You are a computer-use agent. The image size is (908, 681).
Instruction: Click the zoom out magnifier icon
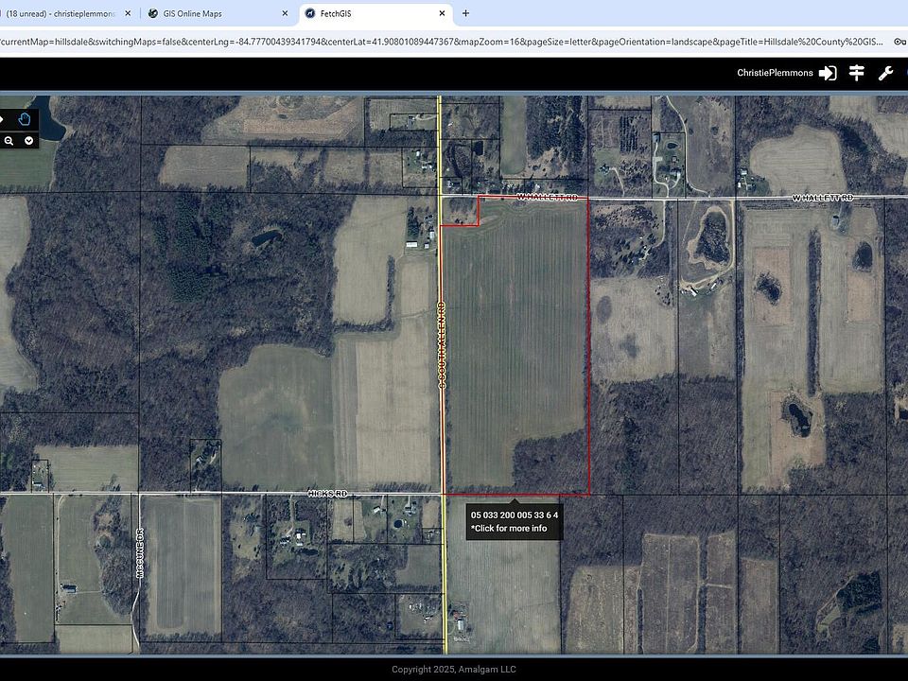[9, 141]
